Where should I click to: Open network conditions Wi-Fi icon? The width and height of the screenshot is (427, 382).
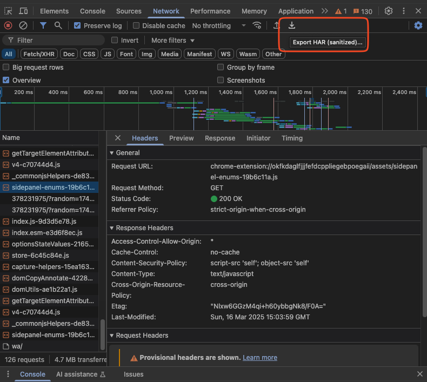[x=257, y=25]
